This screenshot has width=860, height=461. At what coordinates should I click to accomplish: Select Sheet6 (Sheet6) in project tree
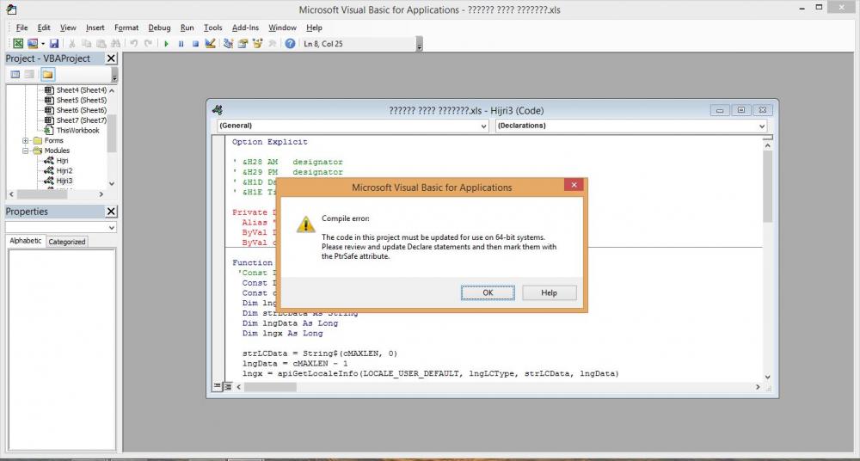(81, 110)
